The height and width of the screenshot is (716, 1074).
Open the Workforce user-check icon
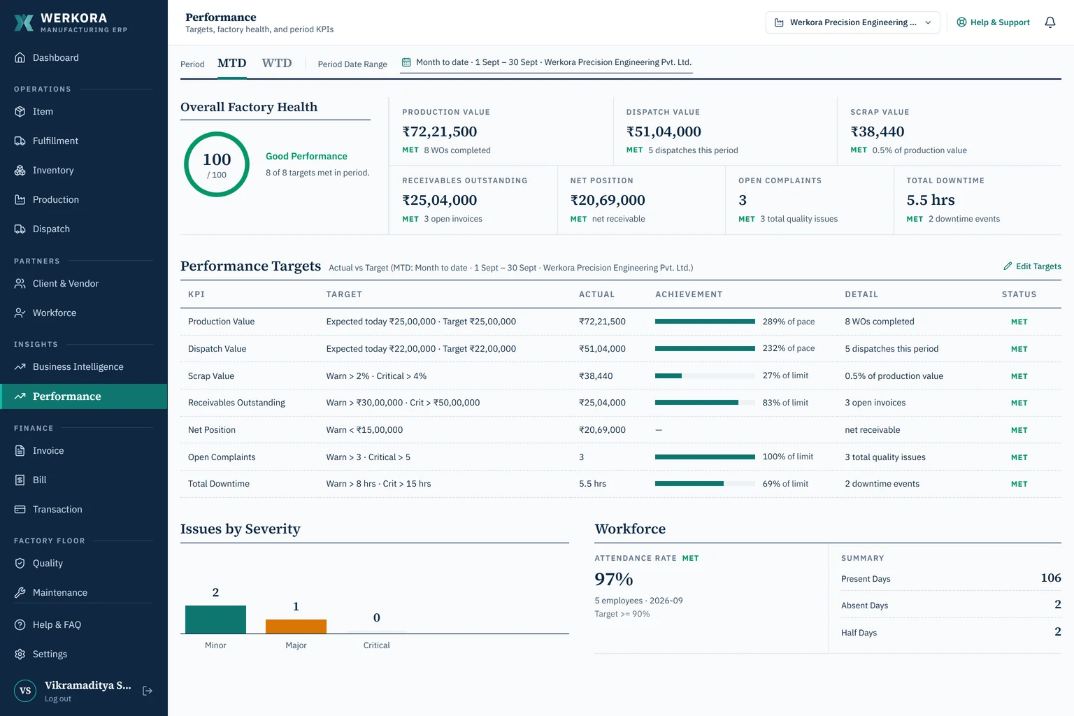20,313
